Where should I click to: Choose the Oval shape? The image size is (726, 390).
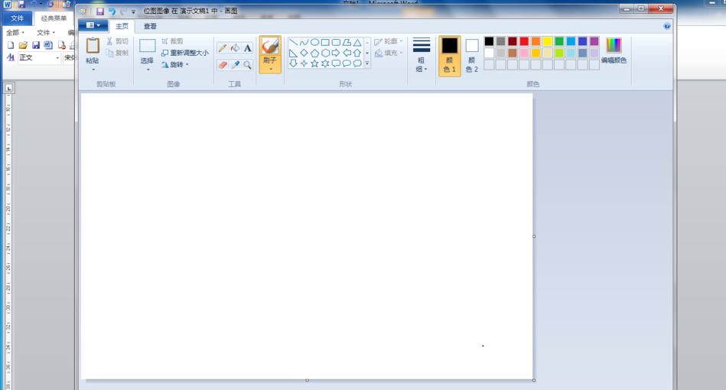click(314, 42)
